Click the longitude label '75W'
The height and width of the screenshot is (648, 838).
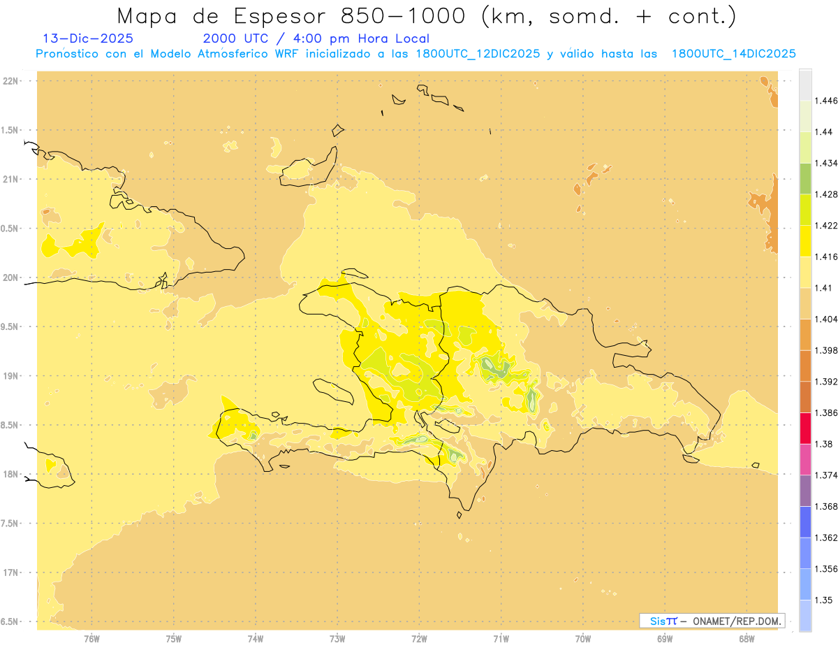click(173, 639)
